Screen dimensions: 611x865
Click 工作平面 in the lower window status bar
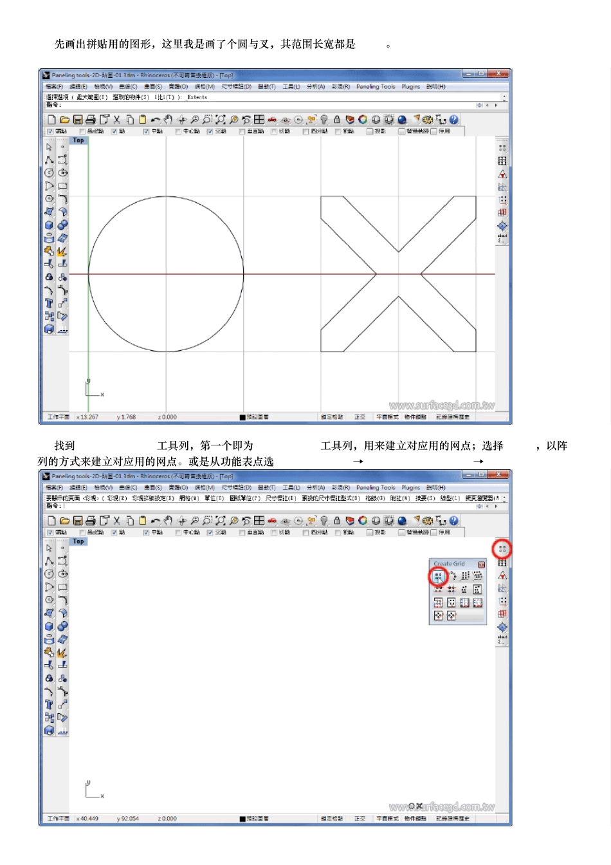[x=58, y=819]
